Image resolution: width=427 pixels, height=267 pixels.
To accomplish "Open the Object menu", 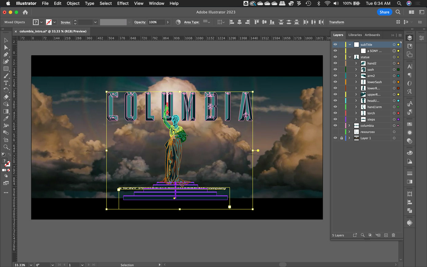I will click(73, 3).
